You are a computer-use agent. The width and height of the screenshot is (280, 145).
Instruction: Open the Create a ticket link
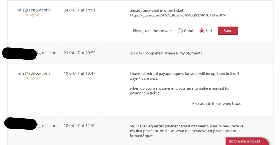pos(247,141)
